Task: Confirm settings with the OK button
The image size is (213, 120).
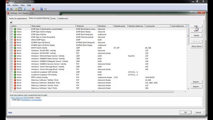Action: pyautogui.click(x=185, y=112)
